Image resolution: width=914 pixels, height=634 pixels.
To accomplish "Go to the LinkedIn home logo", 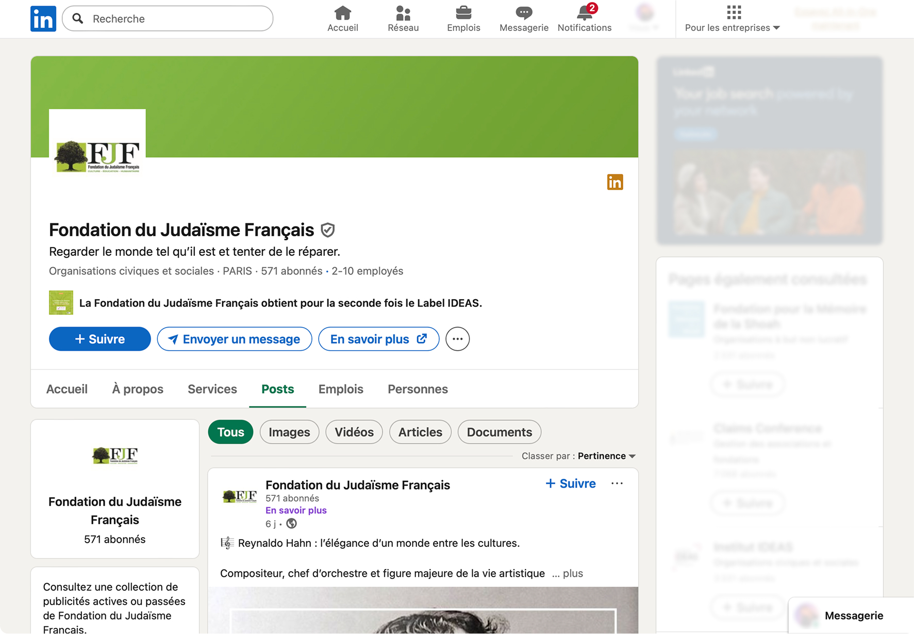I will tap(43, 19).
